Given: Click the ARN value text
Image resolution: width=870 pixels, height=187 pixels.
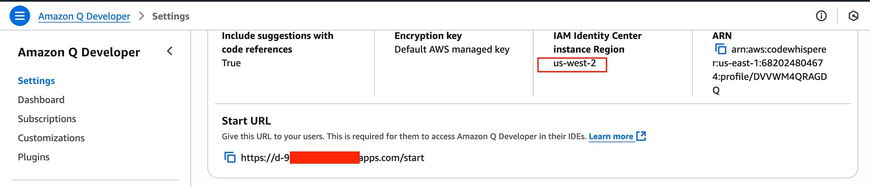Looking at the screenshot, I should coord(770,70).
